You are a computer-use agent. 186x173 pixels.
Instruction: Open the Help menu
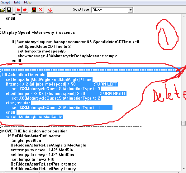(28, 2)
